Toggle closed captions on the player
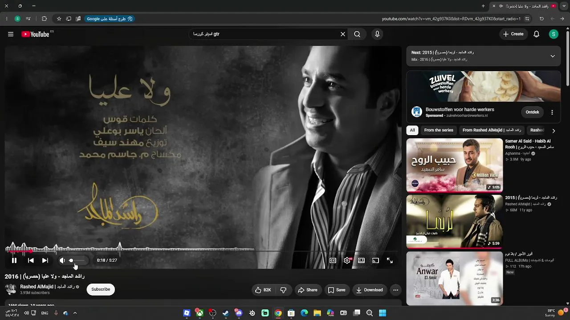The height and width of the screenshot is (320, 570). pos(333,260)
